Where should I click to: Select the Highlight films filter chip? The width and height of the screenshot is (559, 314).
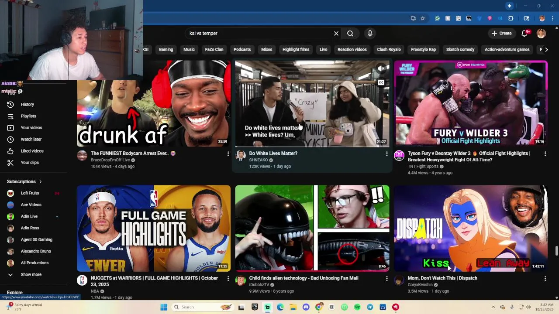click(x=296, y=50)
